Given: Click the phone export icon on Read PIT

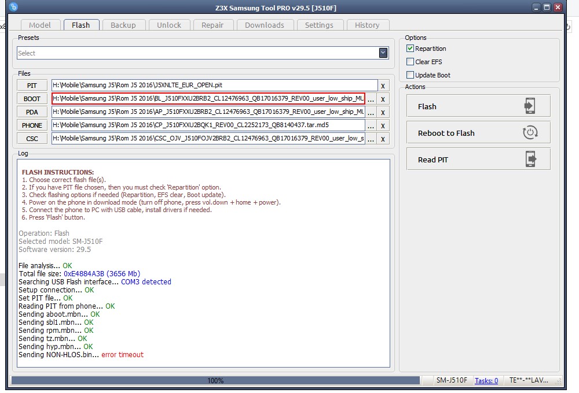Looking at the screenshot, I should 530,160.
